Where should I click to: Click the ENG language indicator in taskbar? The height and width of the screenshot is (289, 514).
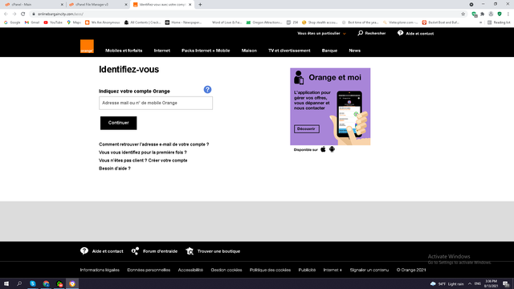[478, 283]
